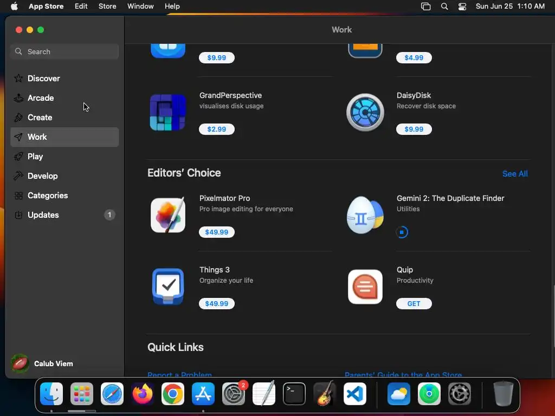Go to Discover in sidebar

pos(64,79)
